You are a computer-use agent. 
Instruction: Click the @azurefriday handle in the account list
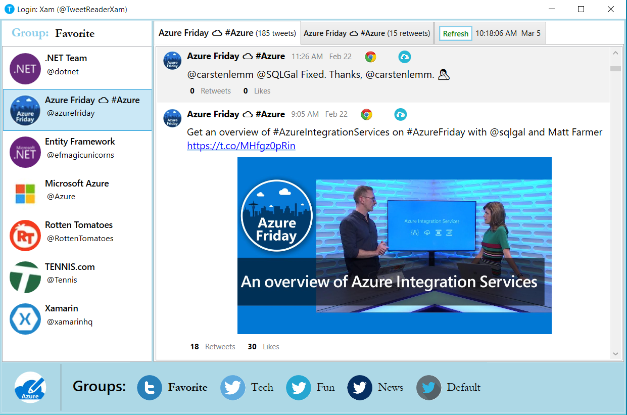pyautogui.click(x=71, y=113)
